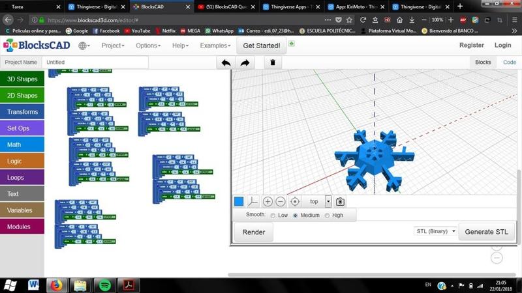
Task: Switch to App: KiriMoto browser tab
Action: [x=356, y=7]
